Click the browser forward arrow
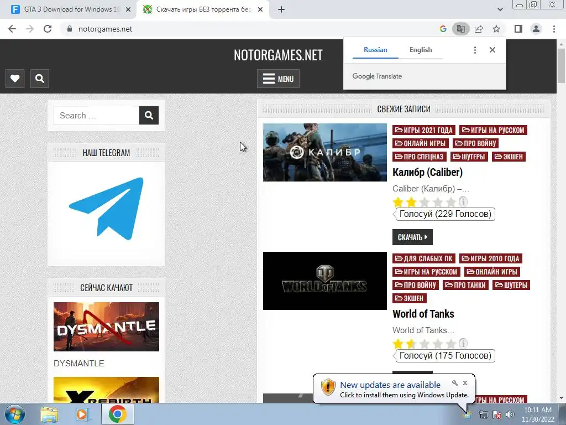This screenshot has width=566, height=425. tap(30, 29)
